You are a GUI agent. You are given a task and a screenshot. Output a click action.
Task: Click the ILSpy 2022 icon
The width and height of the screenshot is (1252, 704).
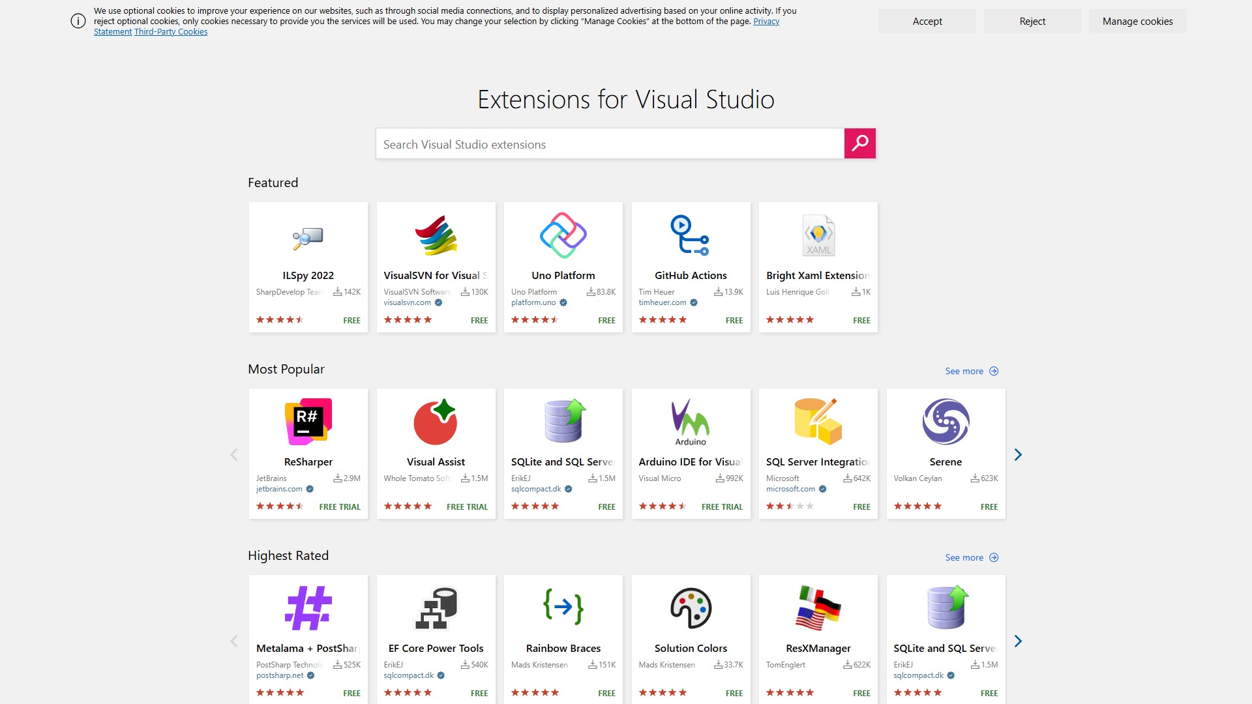tap(308, 237)
